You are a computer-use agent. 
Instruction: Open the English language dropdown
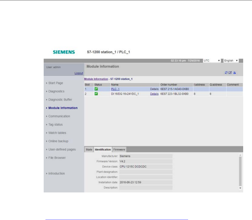click(231, 61)
